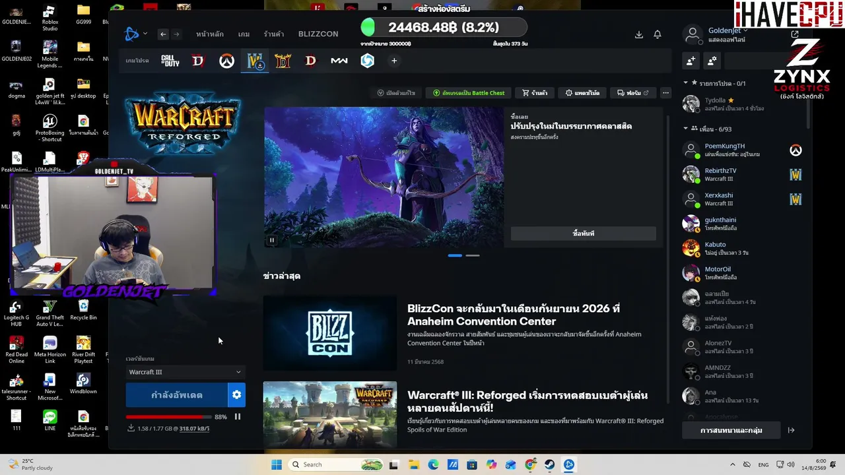The width and height of the screenshot is (845, 475).
Task: Open the Battle.net logo menu
Action: point(133,34)
